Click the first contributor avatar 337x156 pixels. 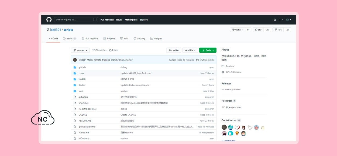click(224, 127)
